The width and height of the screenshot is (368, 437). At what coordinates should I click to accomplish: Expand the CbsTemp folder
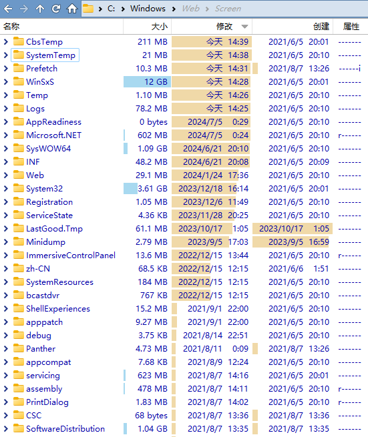pyautogui.click(x=6, y=42)
